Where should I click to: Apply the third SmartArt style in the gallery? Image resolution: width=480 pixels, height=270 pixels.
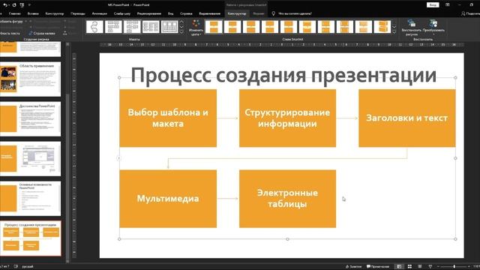(251, 27)
